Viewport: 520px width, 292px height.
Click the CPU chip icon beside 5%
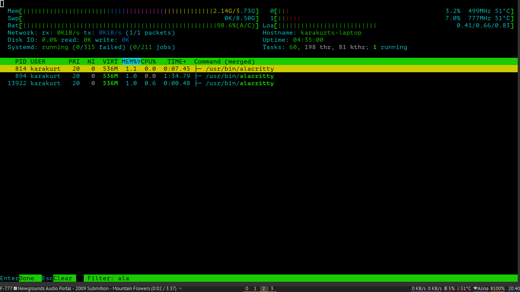[446, 289]
